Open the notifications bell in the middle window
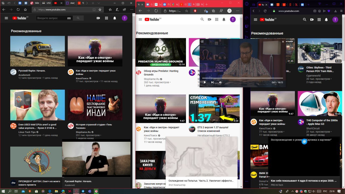This screenshot has width=345, height=194. coord(224,19)
